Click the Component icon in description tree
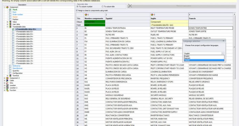The image size is (239, 126). [7, 7]
